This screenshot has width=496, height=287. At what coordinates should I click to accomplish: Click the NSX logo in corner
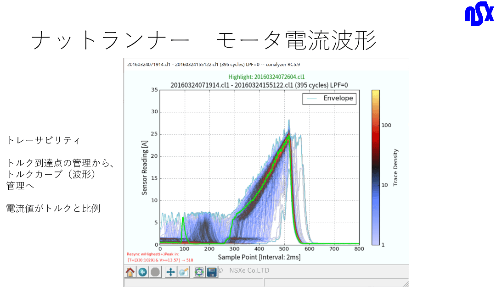pyautogui.click(x=479, y=14)
